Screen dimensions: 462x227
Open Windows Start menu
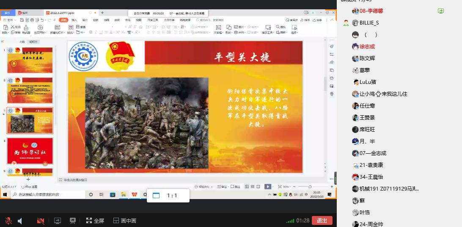[5, 194]
